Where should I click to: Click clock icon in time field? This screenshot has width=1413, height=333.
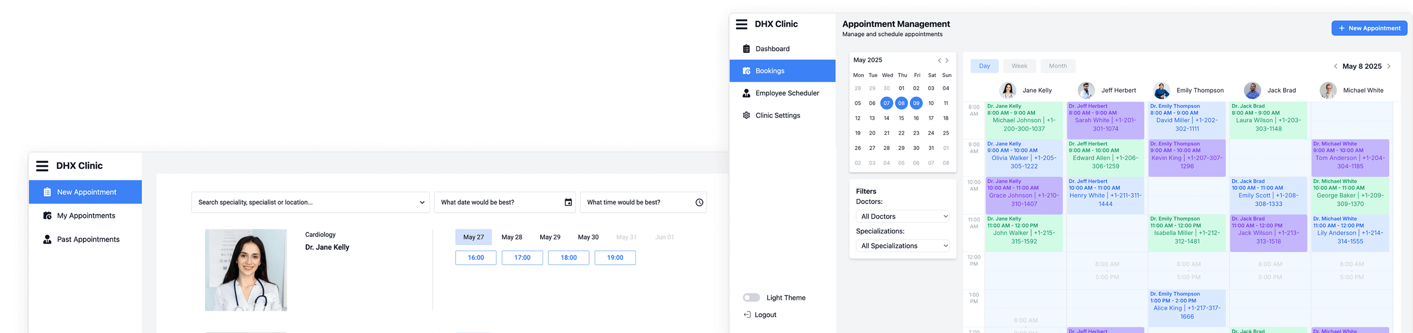click(699, 202)
